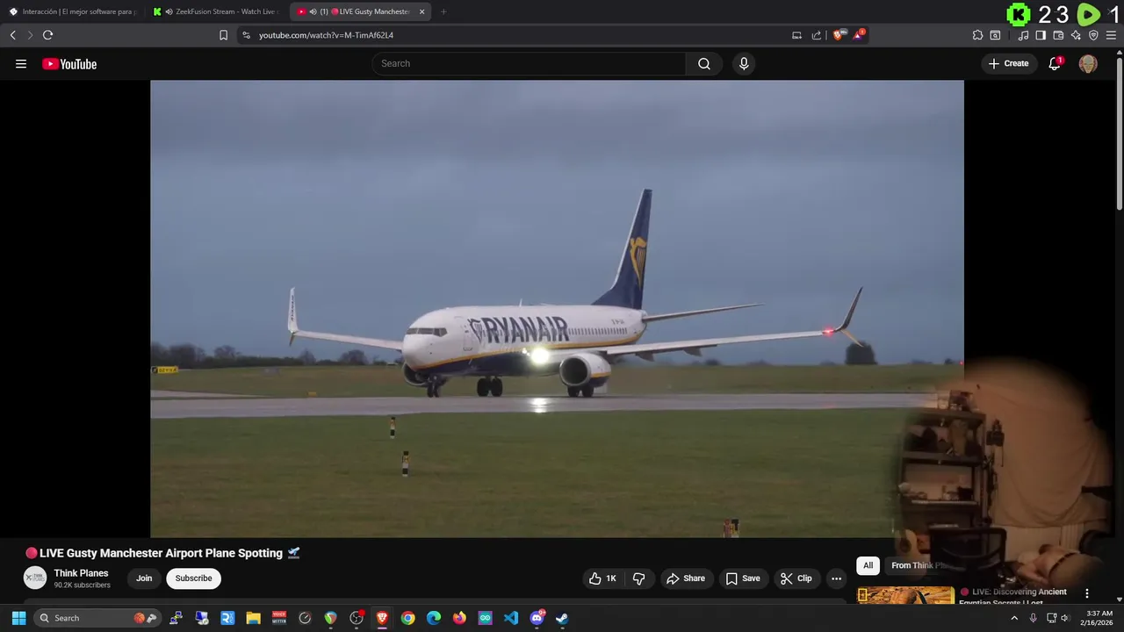Screen dimensions: 1124x632
Task: Mute the YouTube tab via speaker icon
Action: (313, 11)
